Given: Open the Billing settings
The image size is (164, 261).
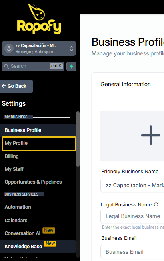Looking at the screenshot, I should pos(12,156).
